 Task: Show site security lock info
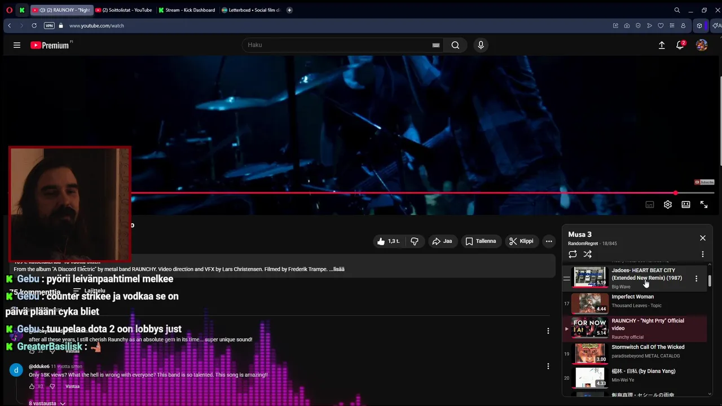coord(61,25)
